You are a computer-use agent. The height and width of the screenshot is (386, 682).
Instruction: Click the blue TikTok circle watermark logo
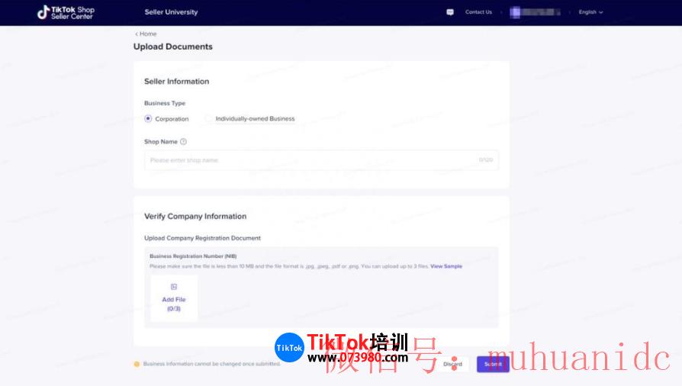289,348
